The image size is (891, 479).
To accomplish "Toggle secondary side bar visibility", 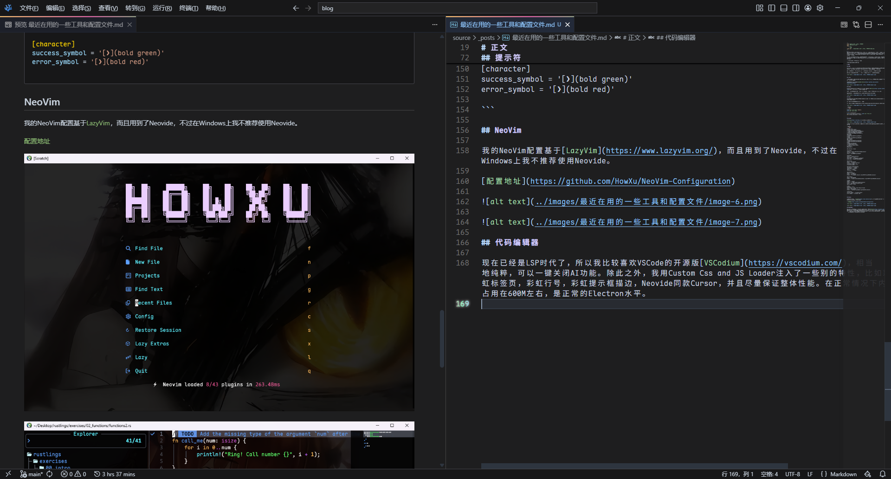I will [x=796, y=8].
